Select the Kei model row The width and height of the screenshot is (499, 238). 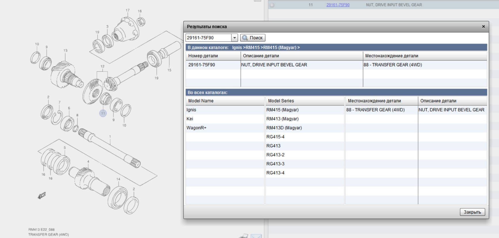190,119
